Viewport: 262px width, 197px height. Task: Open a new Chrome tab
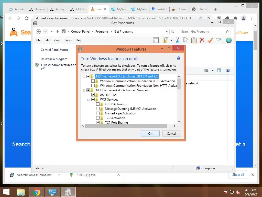215,9
